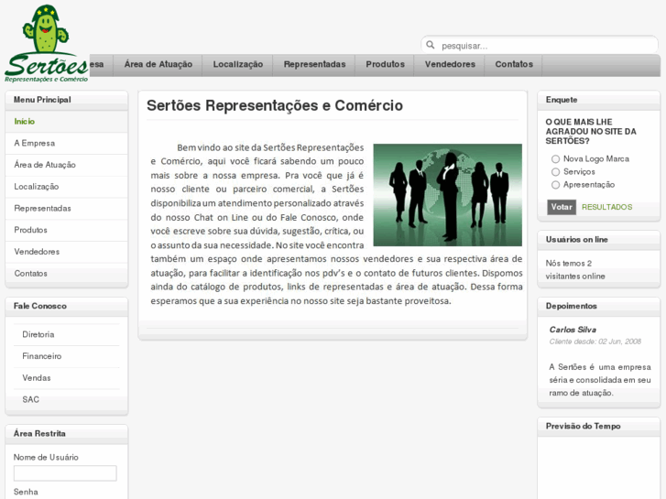Open Representadas in top navigation bar
The height and width of the screenshot is (499, 666).
pyautogui.click(x=314, y=65)
